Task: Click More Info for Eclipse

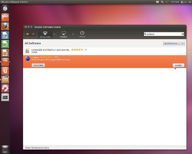Action: tap(38, 65)
